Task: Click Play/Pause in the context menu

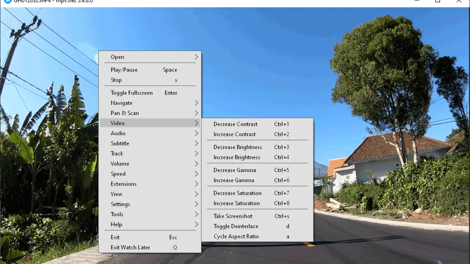Action: click(x=124, y=70)
